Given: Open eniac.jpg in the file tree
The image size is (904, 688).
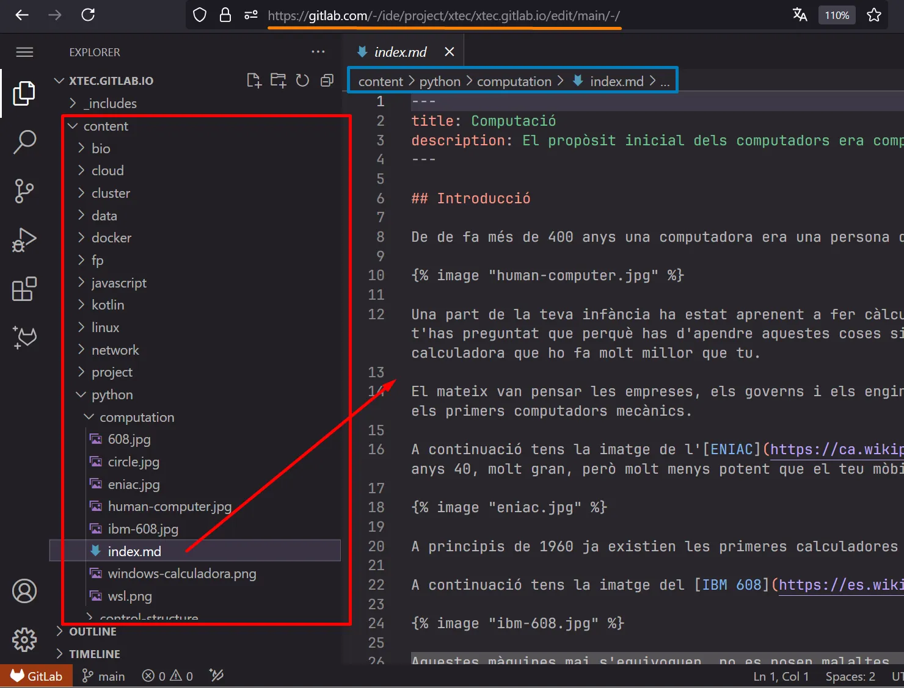Looking at the screenshot, I should click(134, 485).
